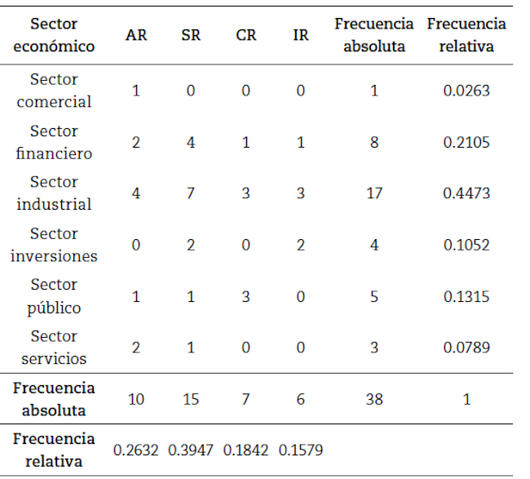Image resolution: width=530 pixels, height=479 pixels.
Task: Click the cell containing 0.1579
Action: coord(301,450)
